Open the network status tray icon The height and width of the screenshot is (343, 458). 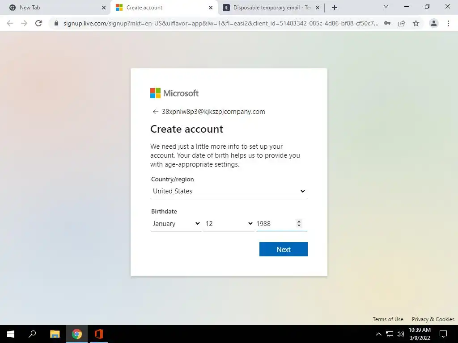pyautogui.click(x=390, y=334)
